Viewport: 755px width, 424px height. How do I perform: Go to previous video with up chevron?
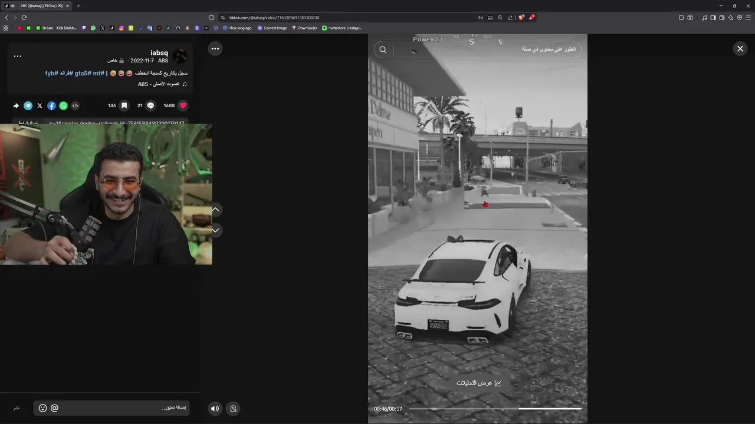click(215, 209)
